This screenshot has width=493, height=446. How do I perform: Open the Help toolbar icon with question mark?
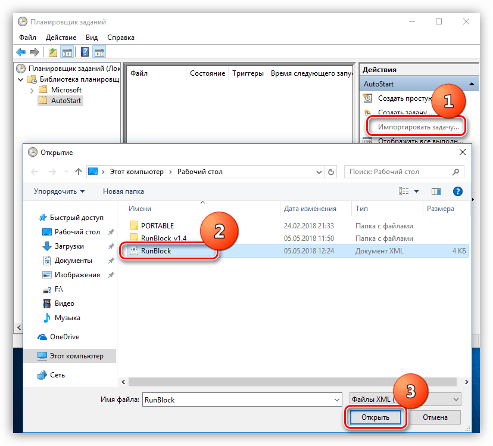coord(85,52)
